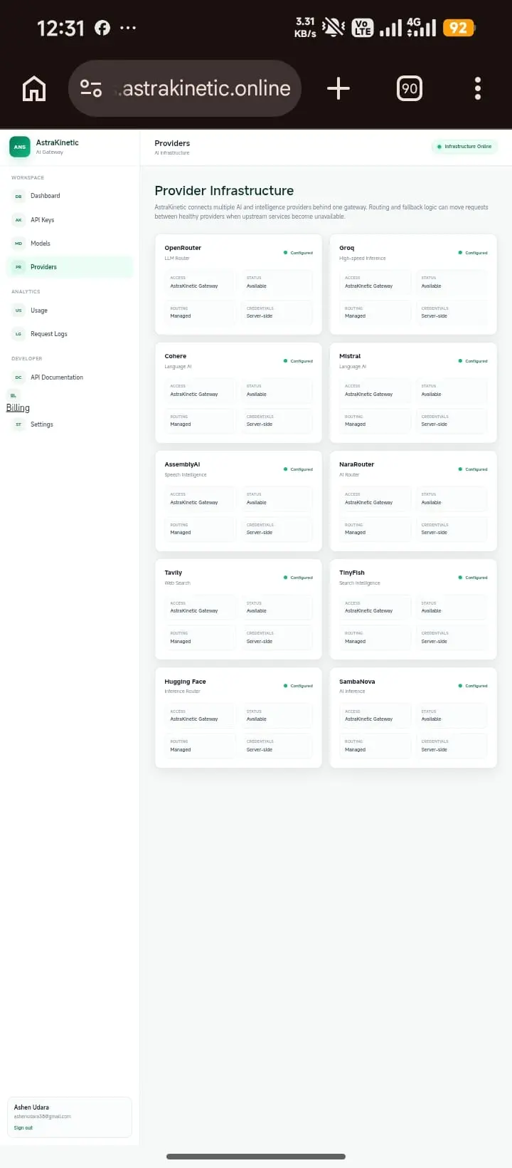Open the browser three-dot menu
Screen dimensions: 512x1168
click(x=478, y=88)
